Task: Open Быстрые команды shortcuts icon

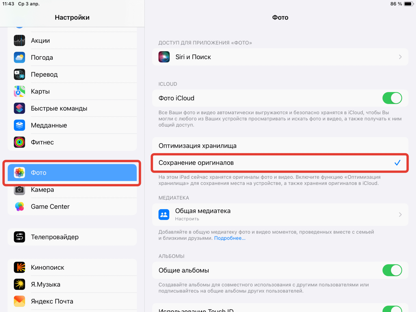Action: (x=19, y=108)
